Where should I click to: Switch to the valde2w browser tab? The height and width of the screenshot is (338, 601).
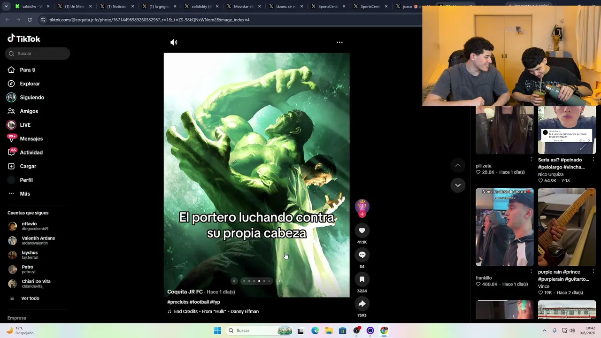pos(32,7)
